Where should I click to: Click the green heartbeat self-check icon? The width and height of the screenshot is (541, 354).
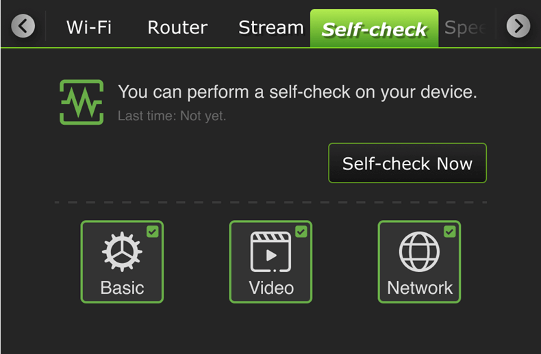81,103
